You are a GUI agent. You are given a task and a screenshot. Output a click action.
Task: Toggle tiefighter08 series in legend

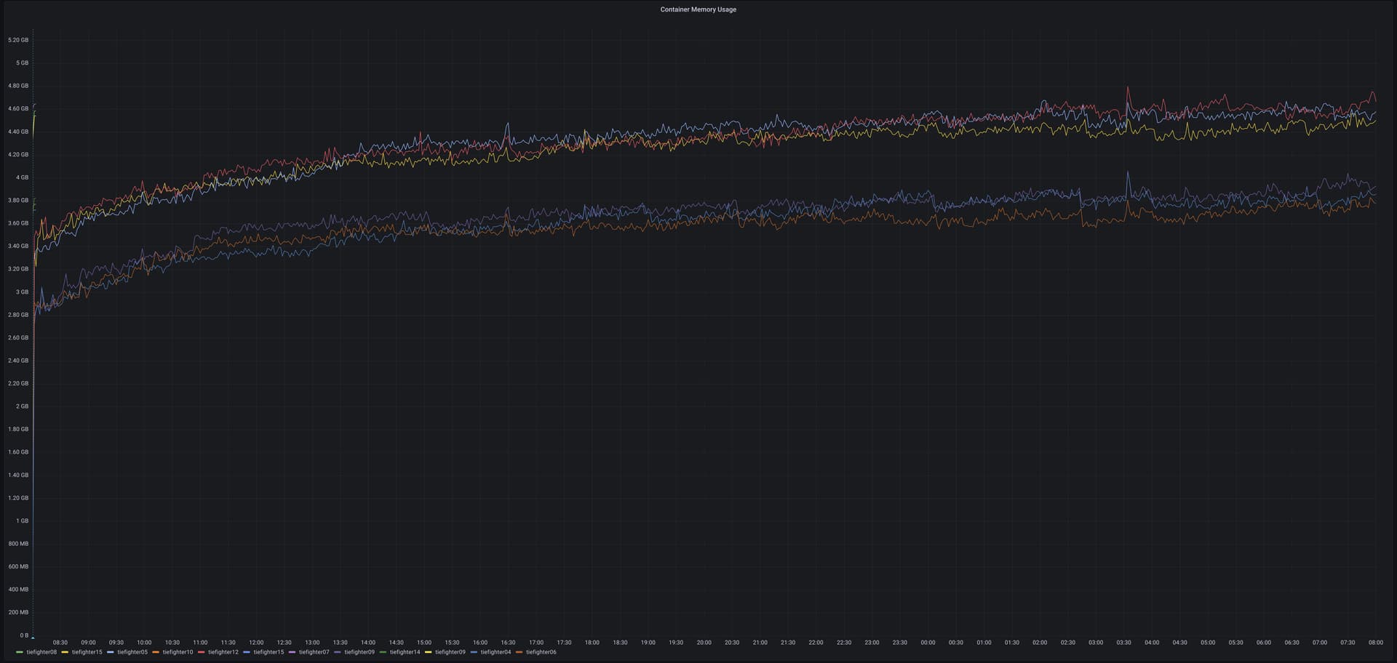click(x=41, y=652)
